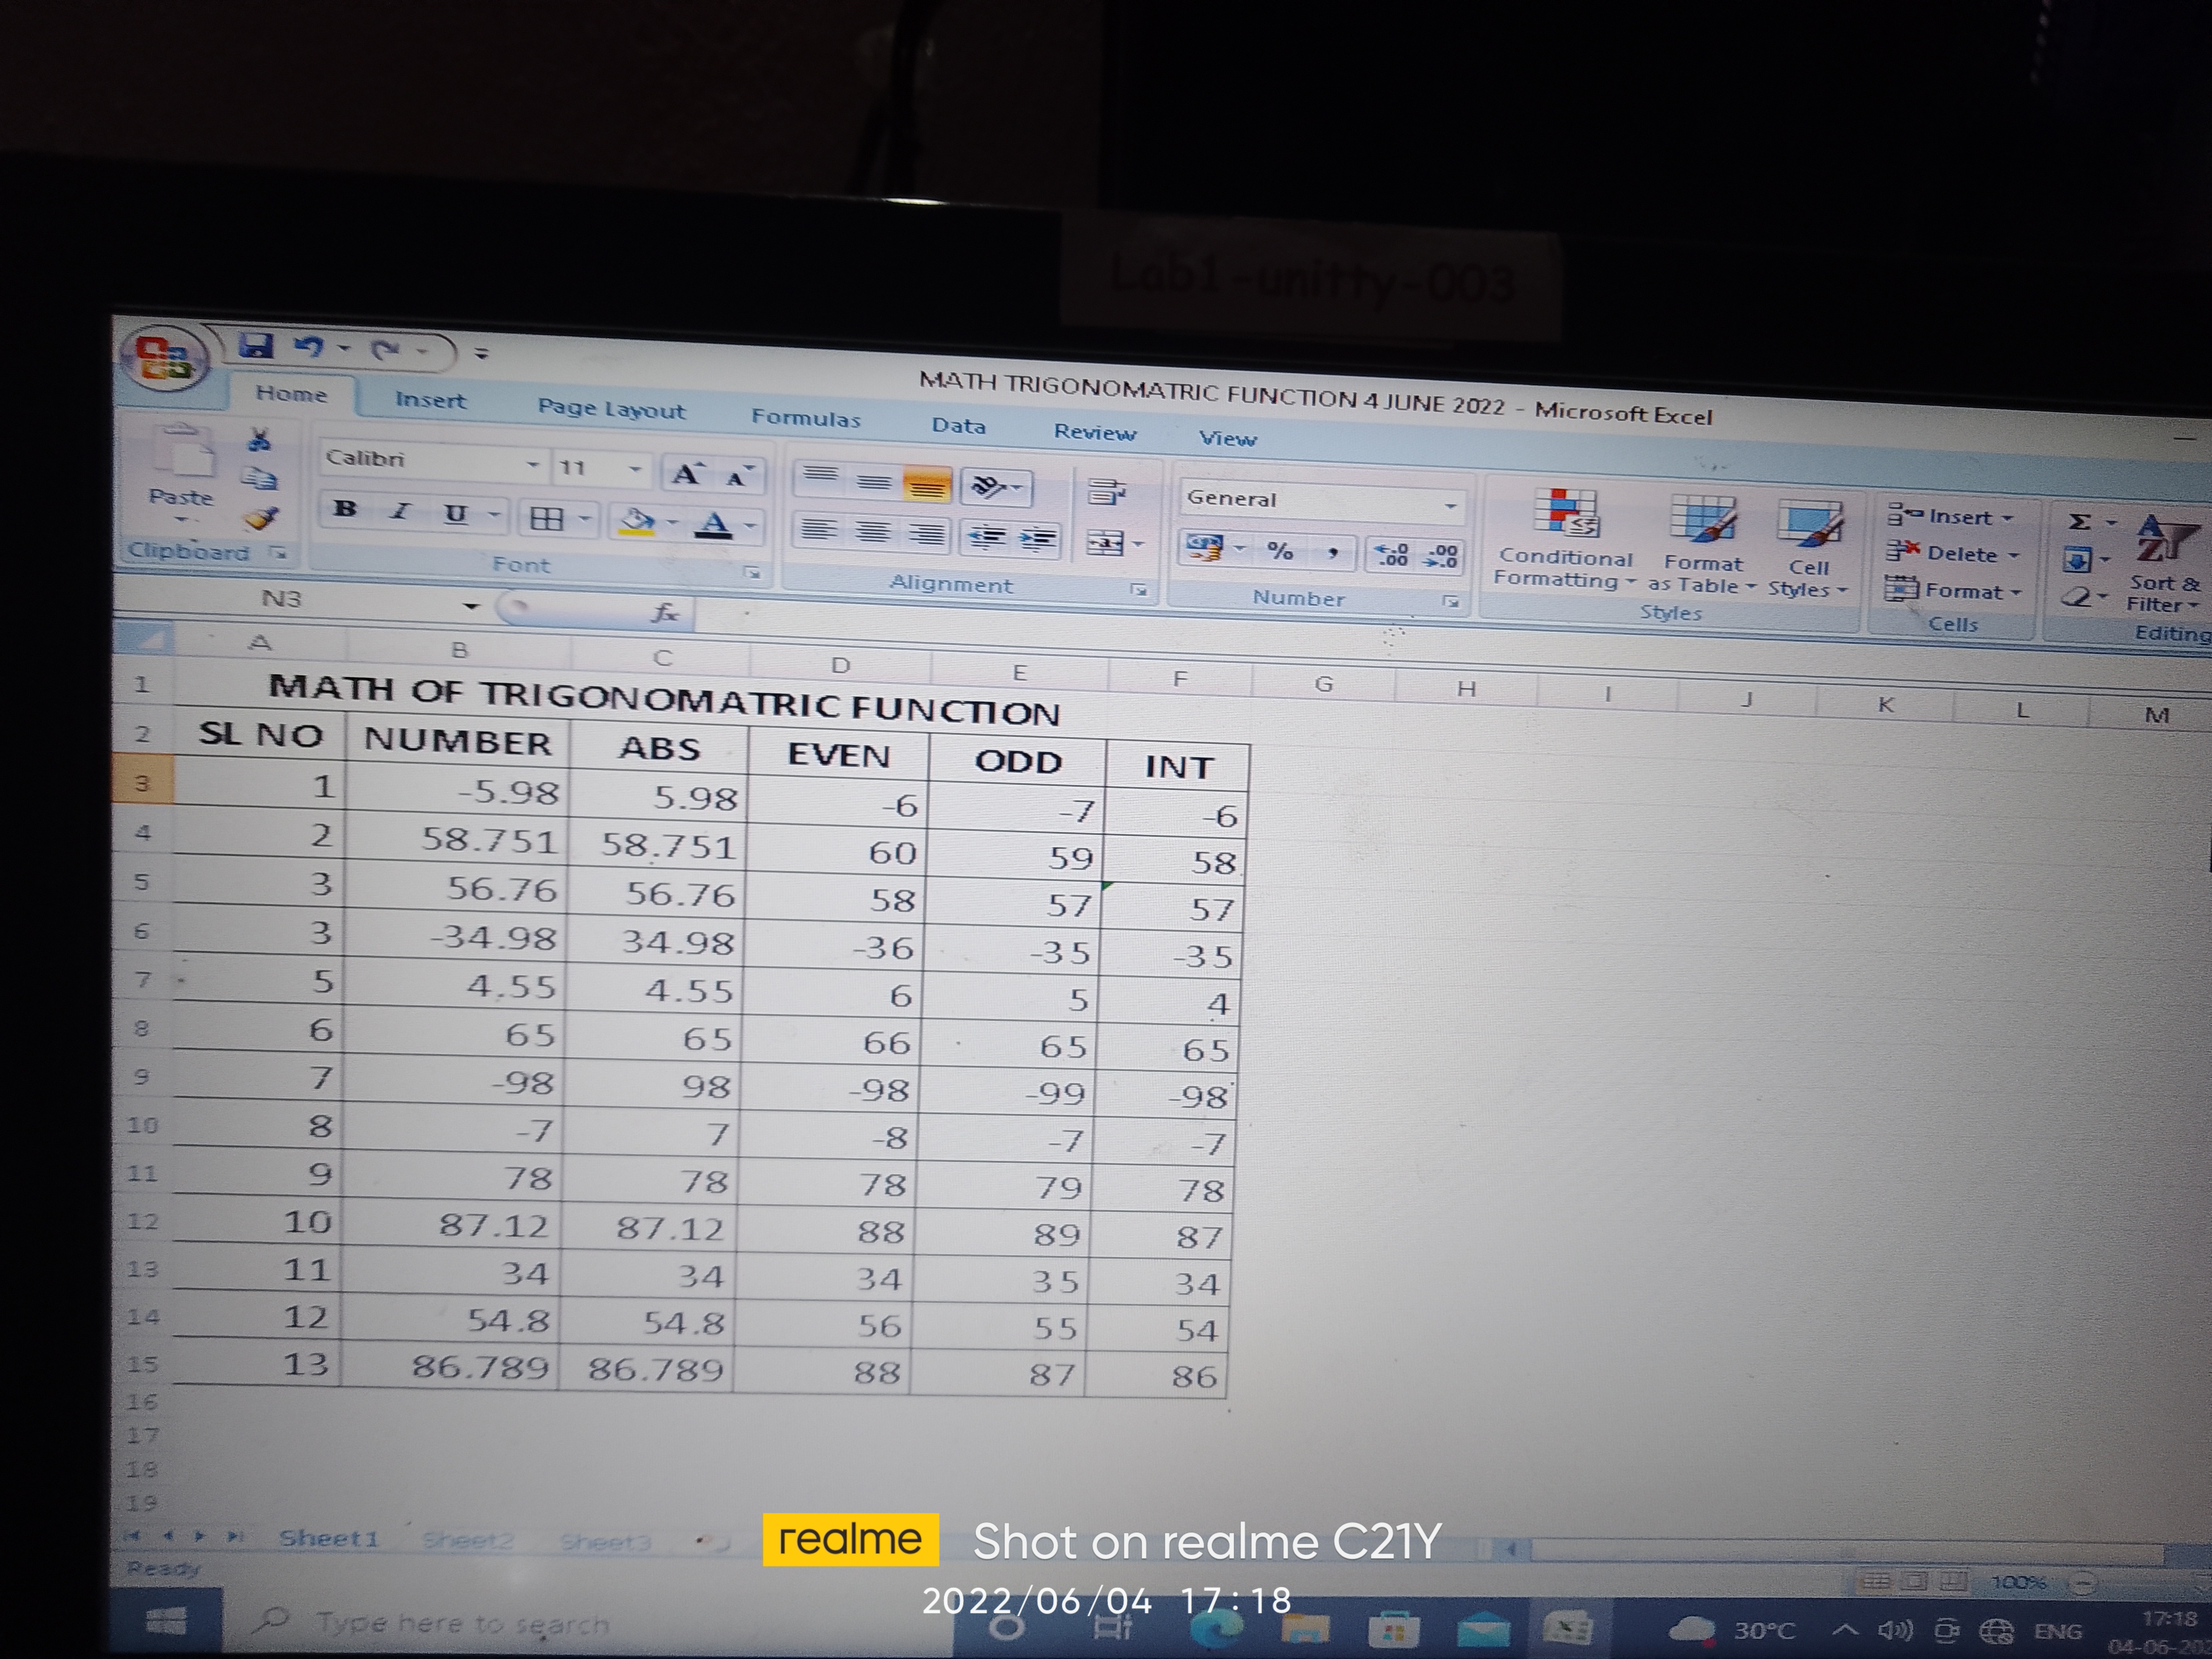This screenshot has height=1659, width=2212.
Task: Click the AutoSum sigma icon
Action: [2079, 521]
